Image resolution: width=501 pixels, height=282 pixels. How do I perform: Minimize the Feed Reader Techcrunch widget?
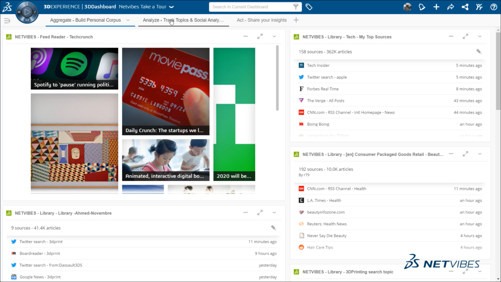[x=246, y=37]
